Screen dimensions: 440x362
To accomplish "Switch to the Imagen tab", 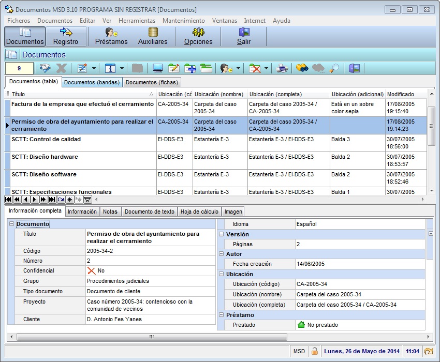I will (x=233, y=212).
